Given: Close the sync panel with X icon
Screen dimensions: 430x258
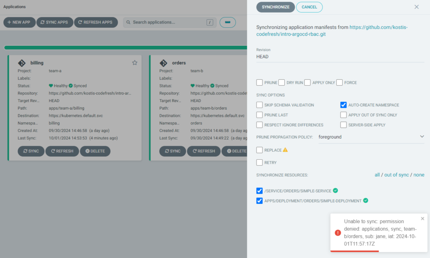Looking at the screenshot, I should click(x=417, y=7).
